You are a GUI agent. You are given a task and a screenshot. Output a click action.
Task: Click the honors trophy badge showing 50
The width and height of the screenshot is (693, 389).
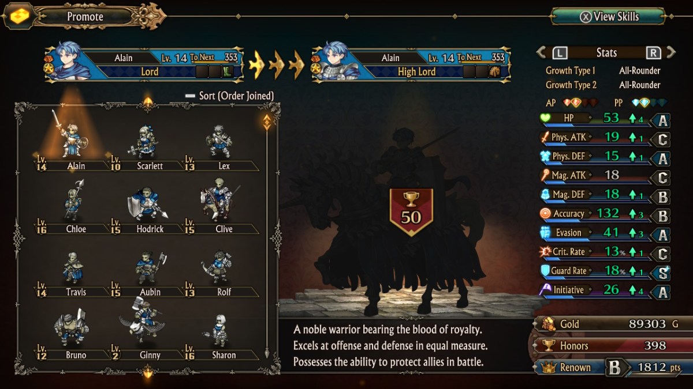[x=411, y=211]
